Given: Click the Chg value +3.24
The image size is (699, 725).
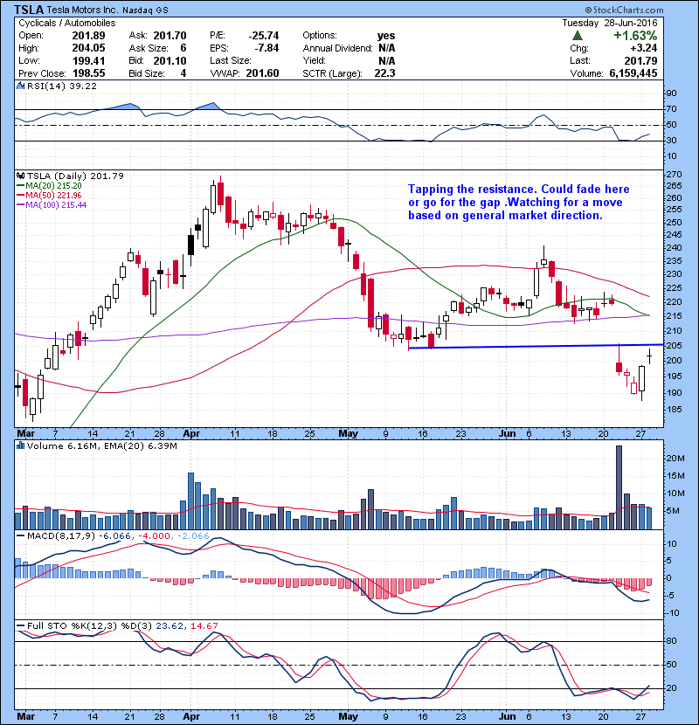Looking at the screenshot, I should click(643, 48).
